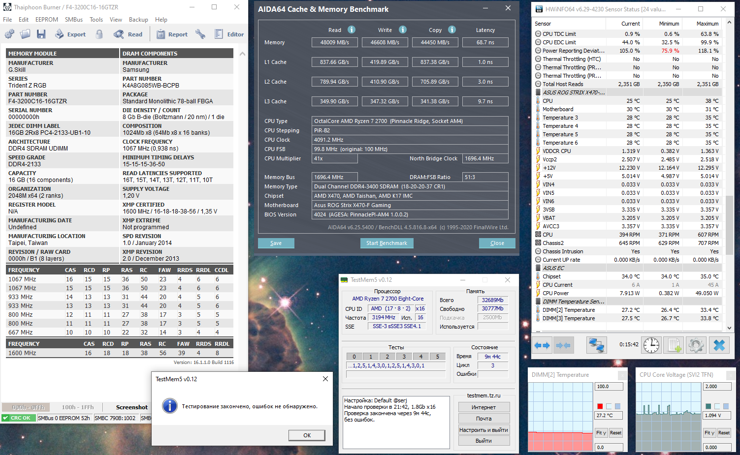Click the wrench tool icon in Thaiphoon Burner
The image size is (740, 455).
tap(200, 34)
